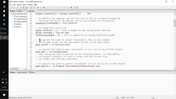Open if_while_repeat file in project tree
This screenshot has height=99, width=176.
[21, 21]
